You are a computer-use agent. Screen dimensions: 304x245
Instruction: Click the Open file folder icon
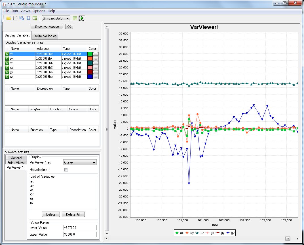pos(9,18)
